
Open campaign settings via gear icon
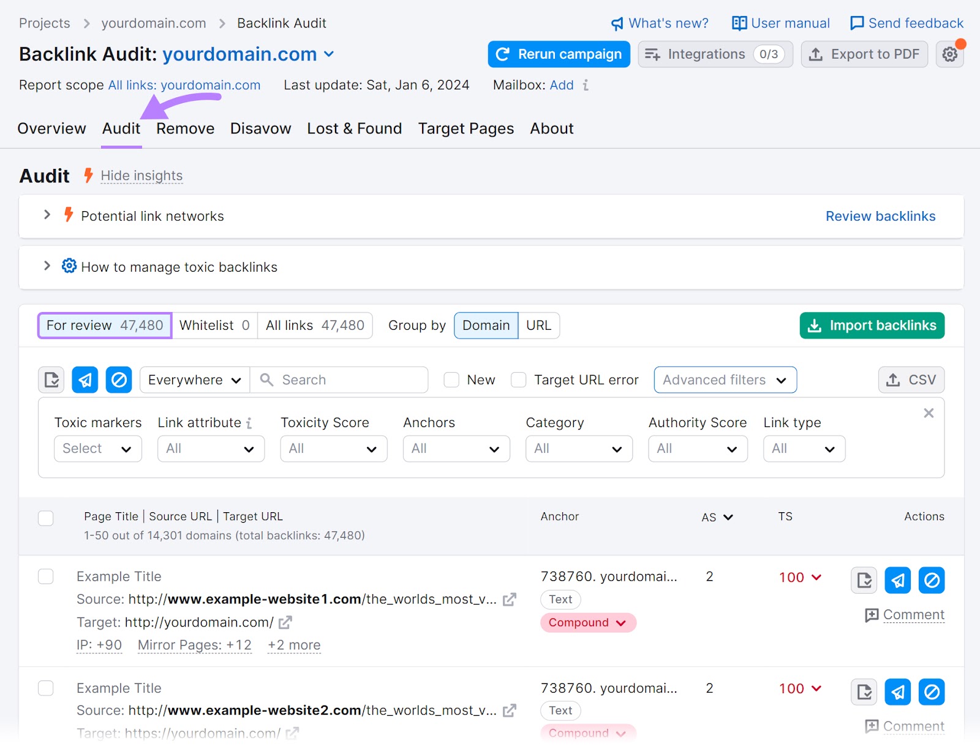click(950, 54)
